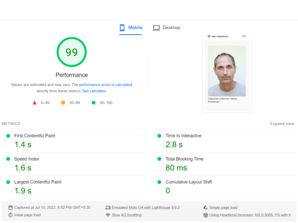Click the green dot beside Speed Index
Image resolution: width=298 pixels, height=223 pixels.
[x=8, y=159]
